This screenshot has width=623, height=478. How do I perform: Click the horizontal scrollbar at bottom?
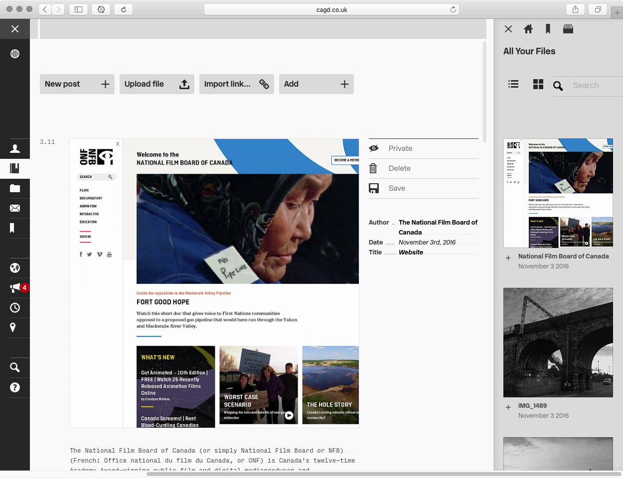(x=384, y=474)
